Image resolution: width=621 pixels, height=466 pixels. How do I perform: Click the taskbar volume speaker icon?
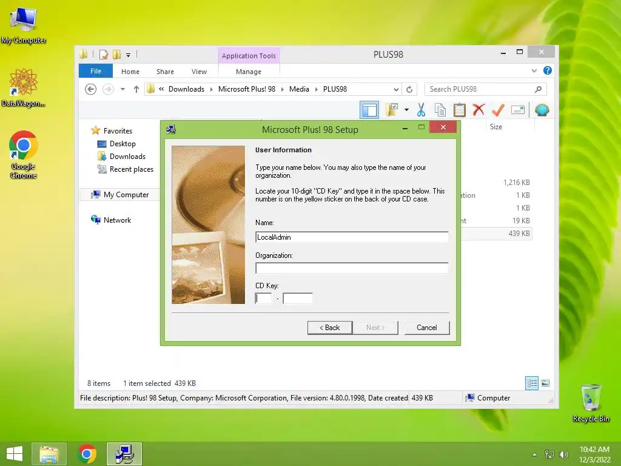[564, 454]
